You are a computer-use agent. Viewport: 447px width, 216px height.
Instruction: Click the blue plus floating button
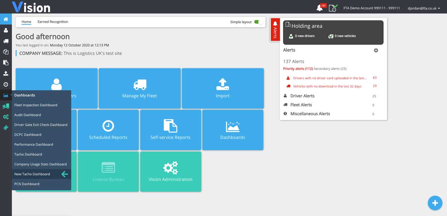point(435,203)
